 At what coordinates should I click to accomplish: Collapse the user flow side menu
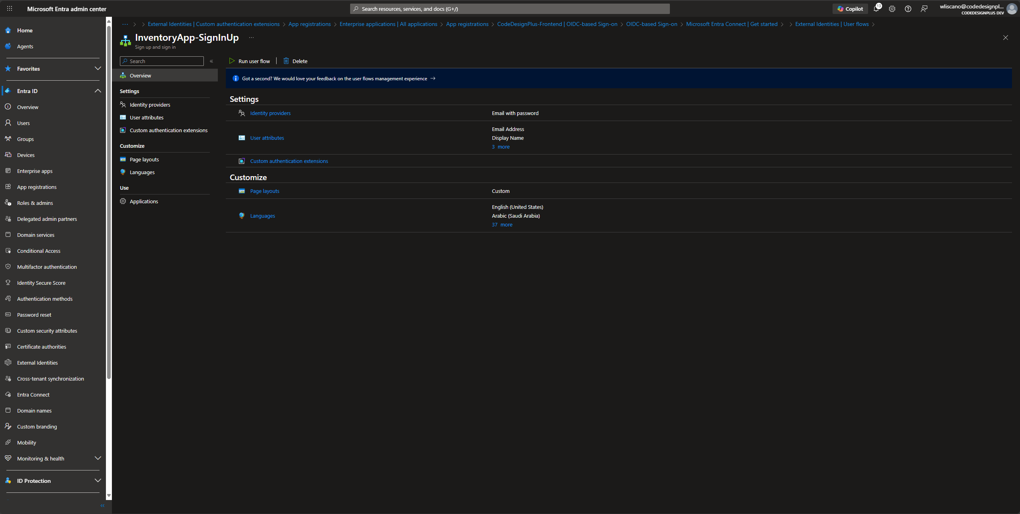(x=211, y=61)
